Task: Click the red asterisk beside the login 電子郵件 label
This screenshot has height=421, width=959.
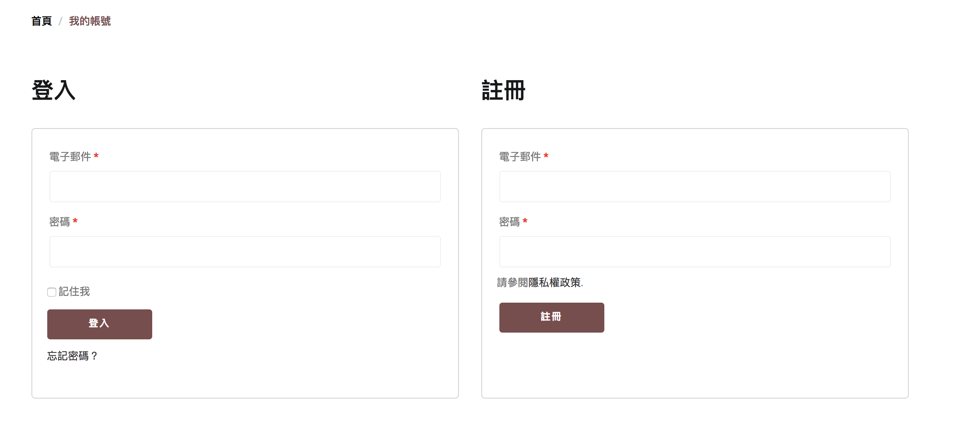Action: pos(96,156)
